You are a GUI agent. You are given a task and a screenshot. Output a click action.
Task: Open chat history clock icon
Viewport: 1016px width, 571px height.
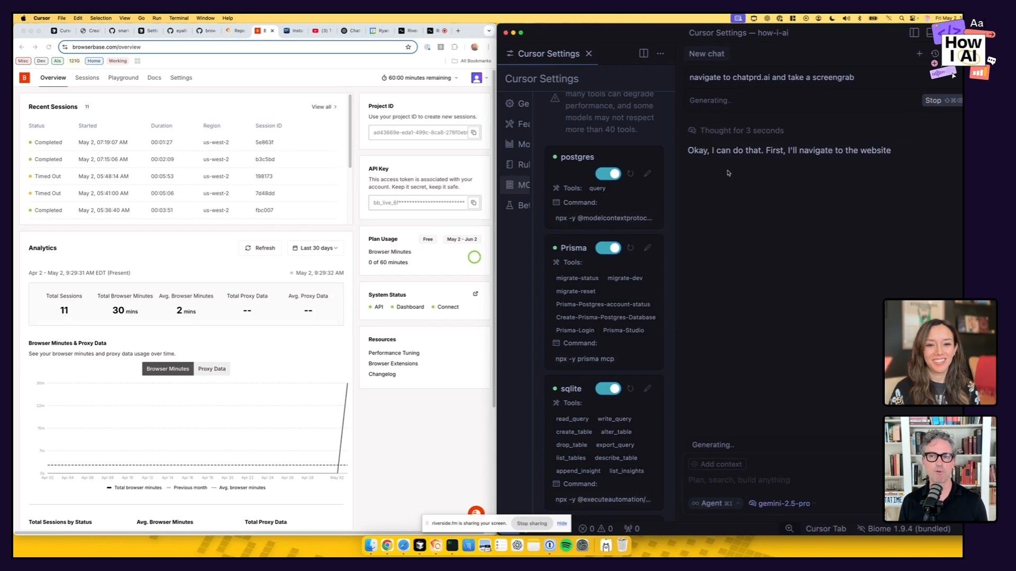click(x=935, y=53)
